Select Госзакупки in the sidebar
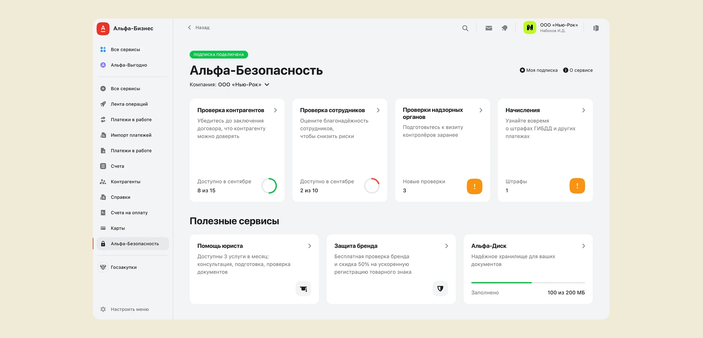Image resolution: width=703 pixels, height=338 pixels. pos(133,267)
